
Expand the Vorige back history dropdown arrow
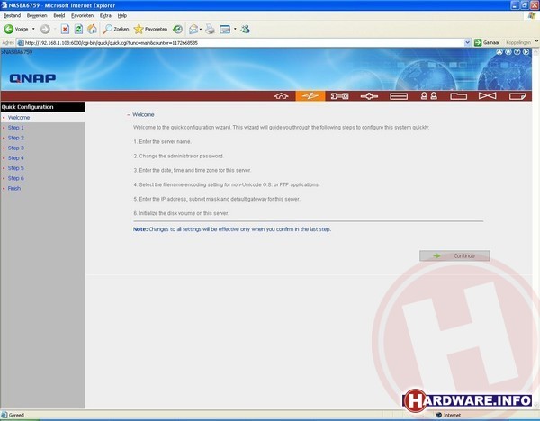[33, 30]
